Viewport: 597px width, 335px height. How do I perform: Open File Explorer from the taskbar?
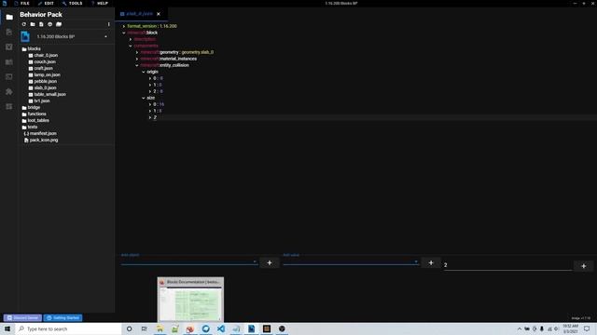(160, 328)
